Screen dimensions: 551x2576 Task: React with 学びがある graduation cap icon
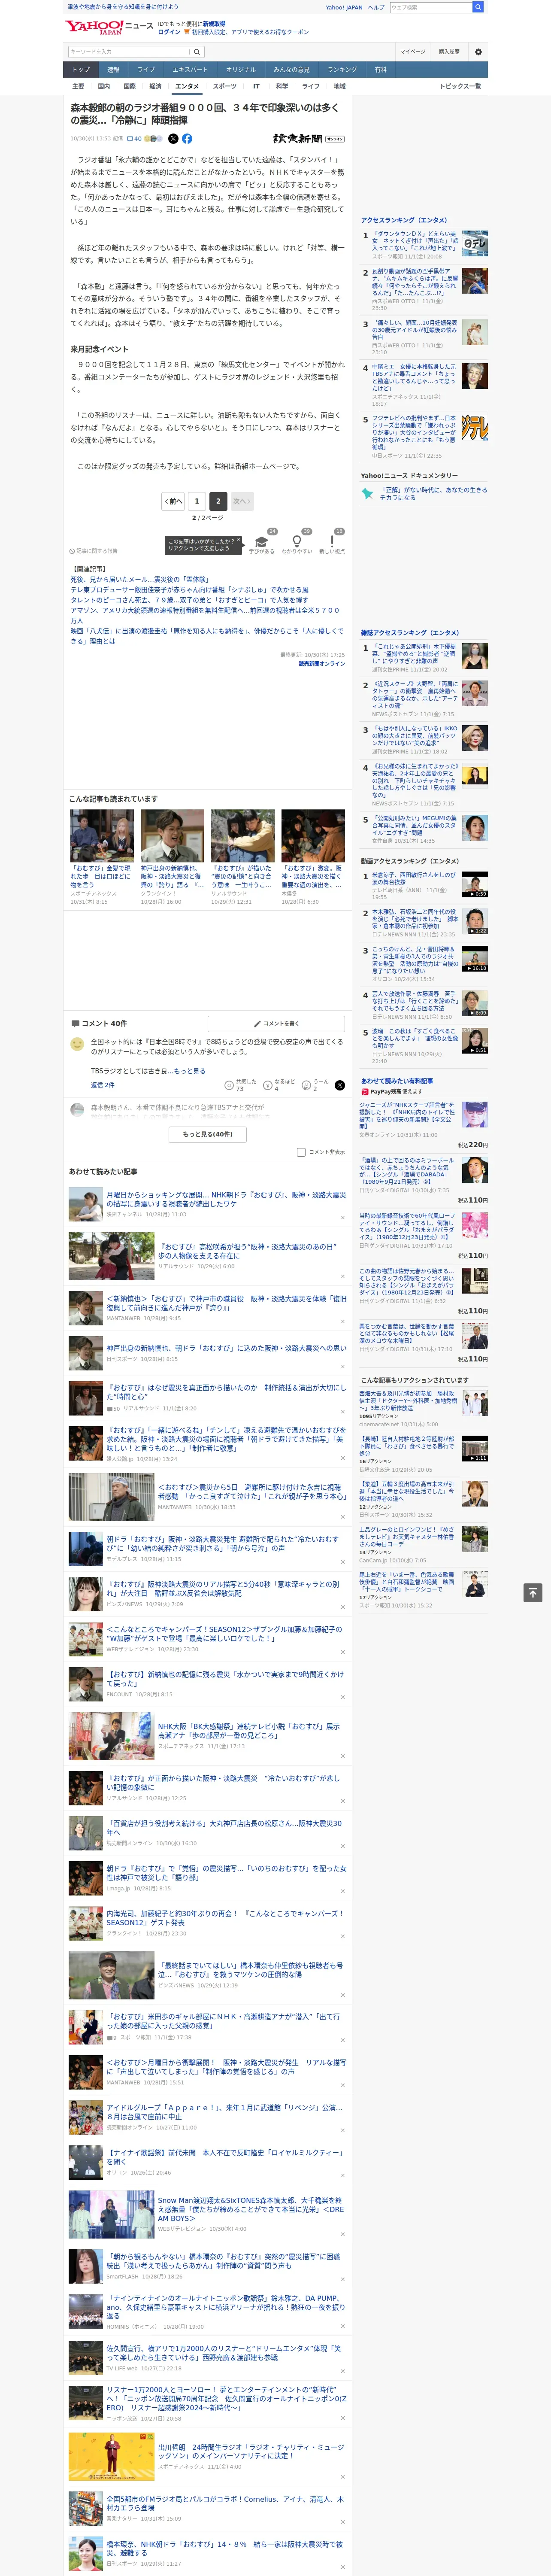262,541
